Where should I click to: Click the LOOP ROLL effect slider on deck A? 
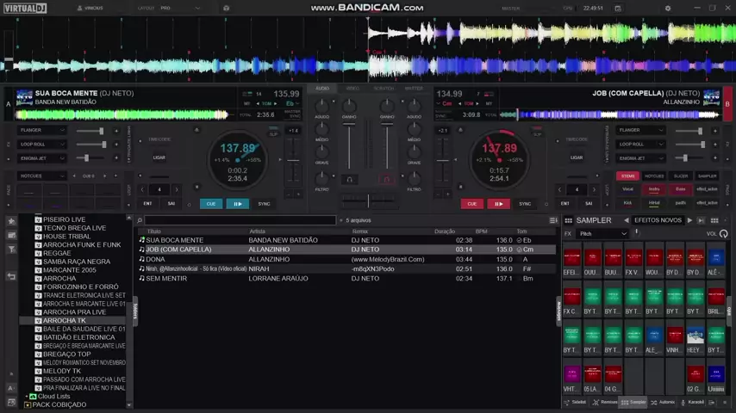click(97, 145)
